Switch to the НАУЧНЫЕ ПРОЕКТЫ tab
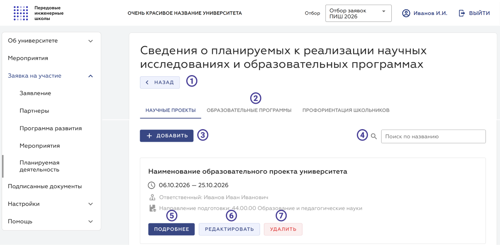 tap(171, 110)
